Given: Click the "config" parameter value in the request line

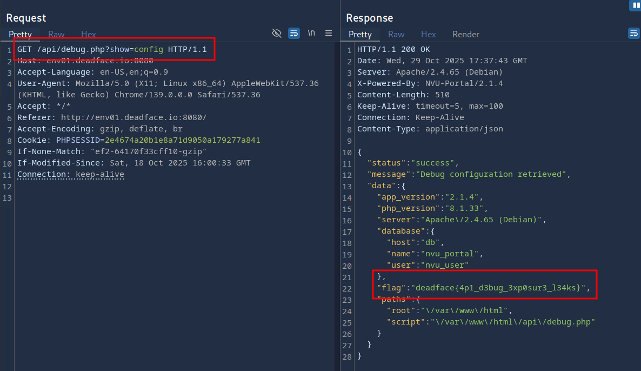Looking at the screenshot, I should coord(149,49).
